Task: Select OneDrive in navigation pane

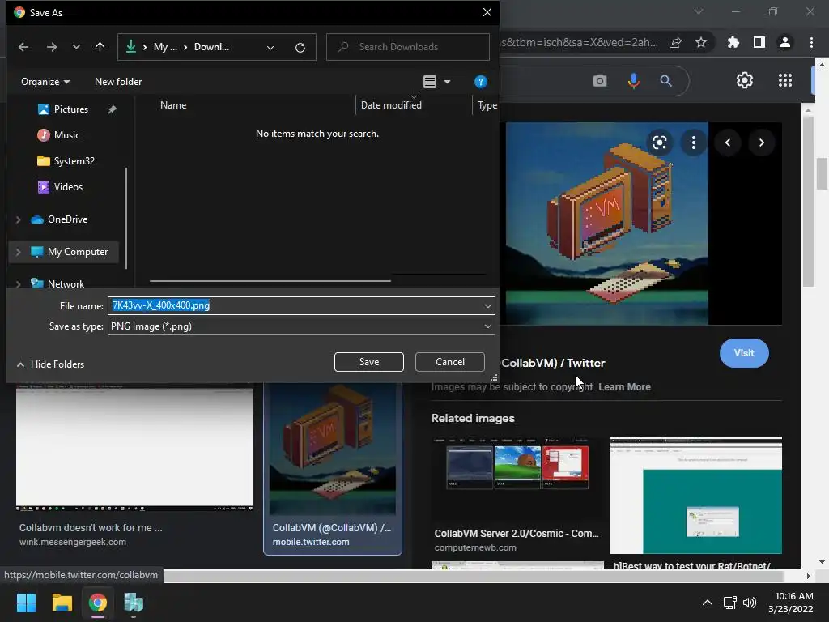Action: [x=67, y=219]
